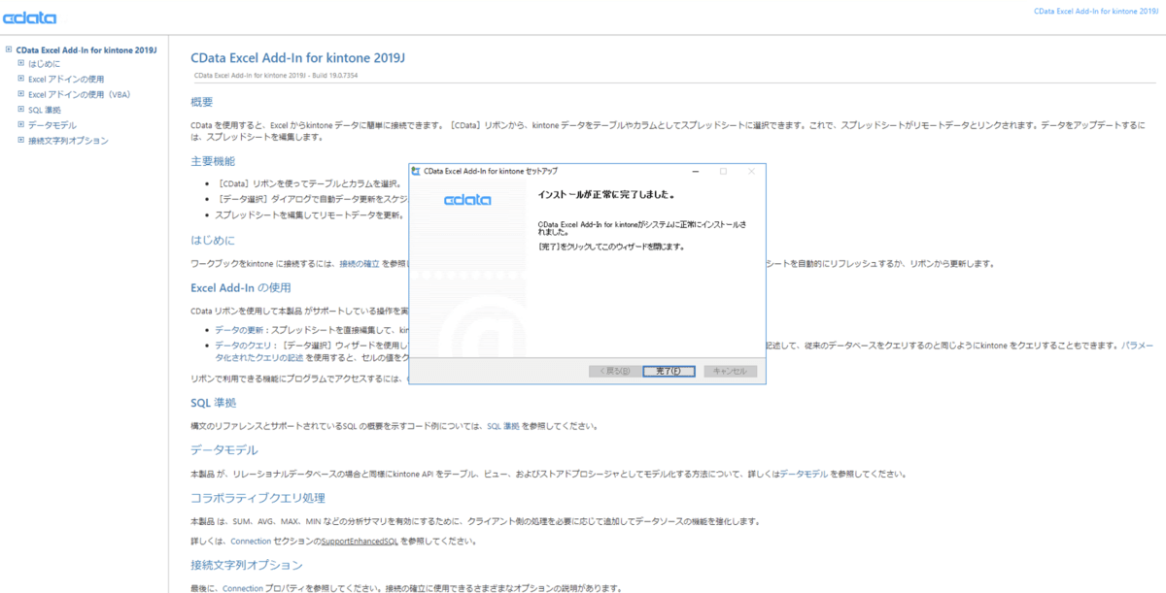Minimize the CData setup dialog
This screenshot has height=593, width=1166.
[x=694, y=171]
